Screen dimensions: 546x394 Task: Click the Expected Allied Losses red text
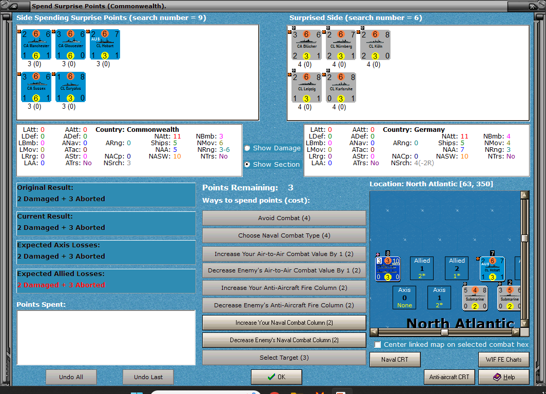click(x=61, y=285)
